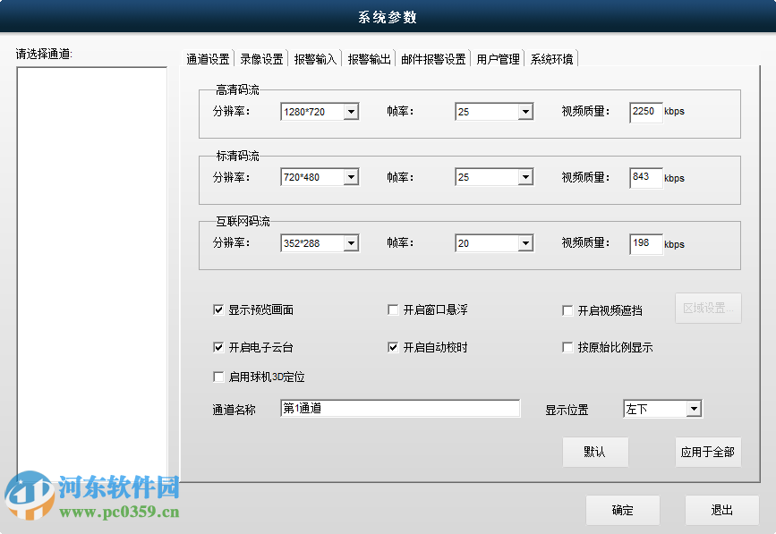
Task: Switch to the 用户管理 tab
Action: point(498,57)
